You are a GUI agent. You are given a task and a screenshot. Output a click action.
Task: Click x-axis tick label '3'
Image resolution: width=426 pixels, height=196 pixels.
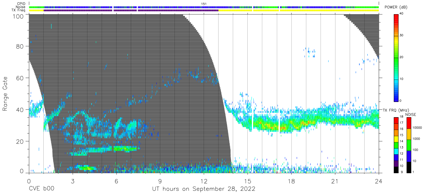pos(73,181)
